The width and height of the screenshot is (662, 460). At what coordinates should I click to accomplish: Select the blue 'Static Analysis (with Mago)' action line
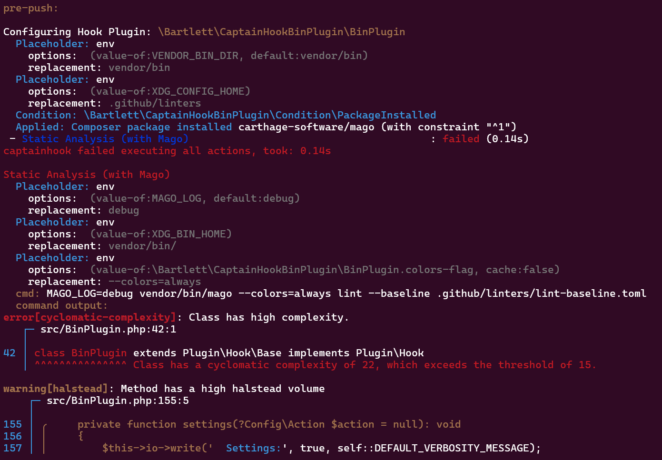pyautogui.click(x=105, y=139)
